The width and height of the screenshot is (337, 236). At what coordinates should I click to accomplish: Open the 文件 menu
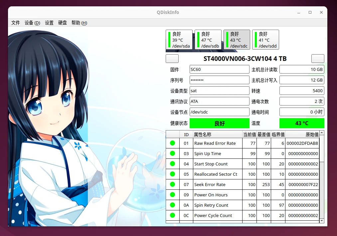[16, 23]
